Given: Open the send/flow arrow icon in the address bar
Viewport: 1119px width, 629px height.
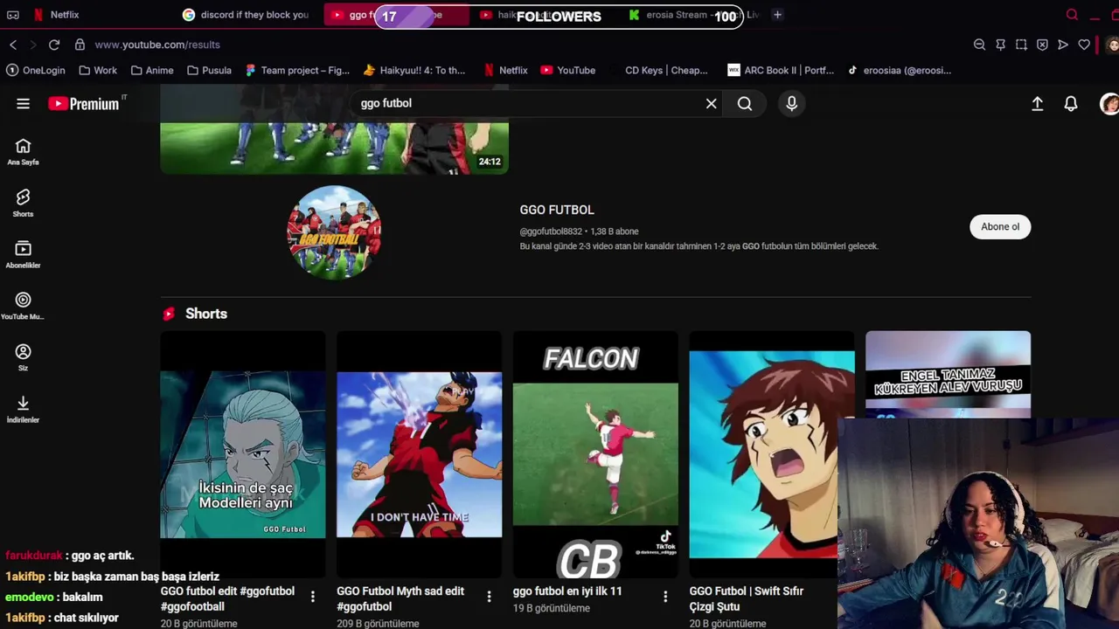Looking at the screenshot, I should point(1063,45).
